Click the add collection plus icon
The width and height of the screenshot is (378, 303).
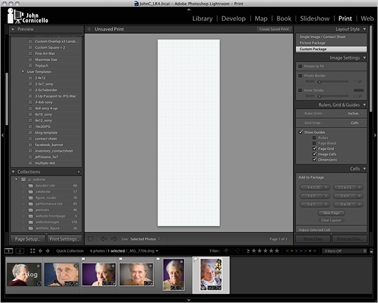(79, 172)
